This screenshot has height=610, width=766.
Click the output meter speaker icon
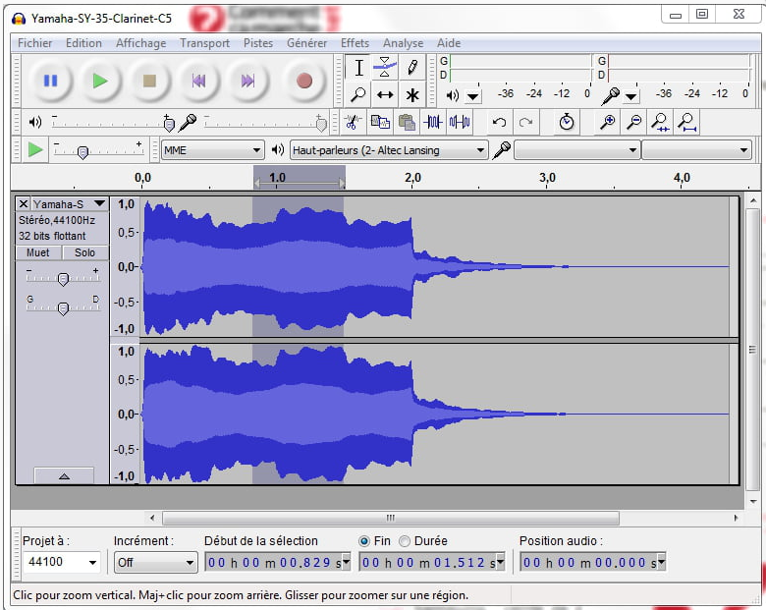453,95
